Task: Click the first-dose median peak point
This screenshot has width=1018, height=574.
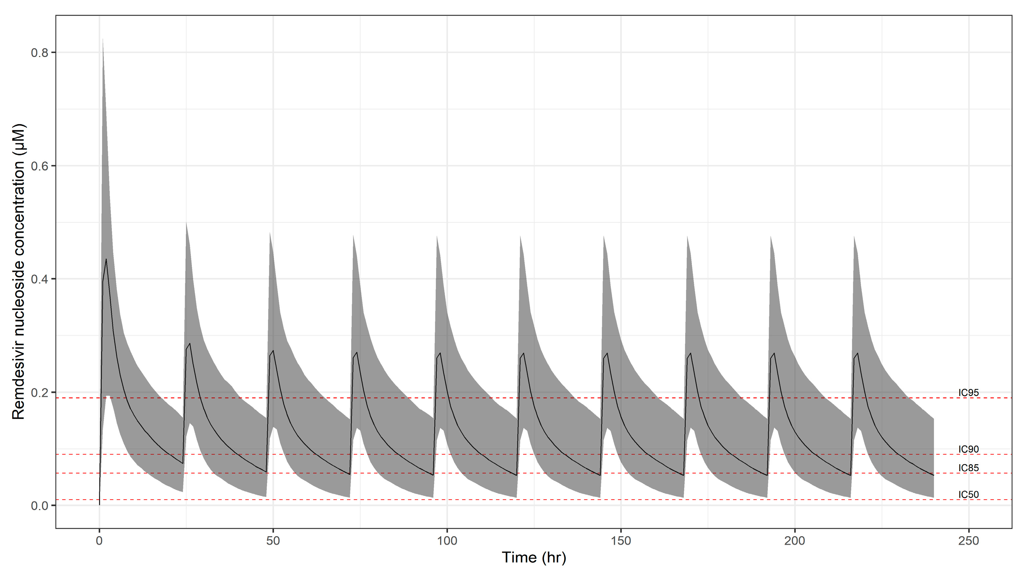Action: click(x=106, y=259)
